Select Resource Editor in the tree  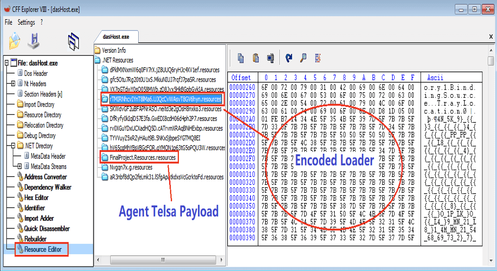click(43, 249)
